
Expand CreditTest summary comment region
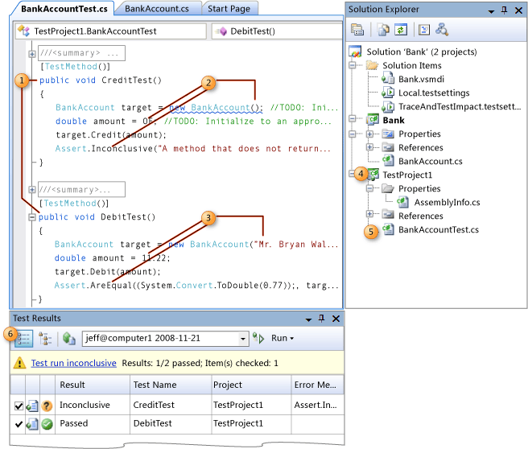pos(32,54)
